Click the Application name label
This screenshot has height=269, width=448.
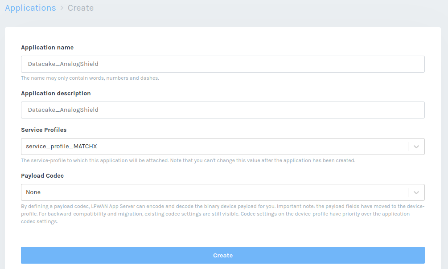click(x=47, y=48)
